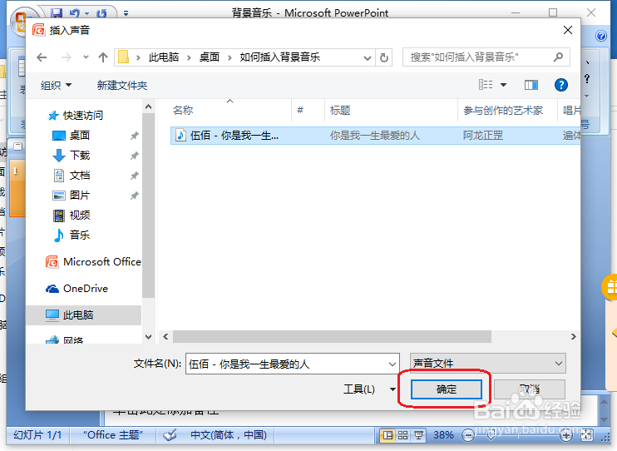Click Undo in PowerPoint toolbar
This screenshot has width=617, height=451.
pos(74,13)
